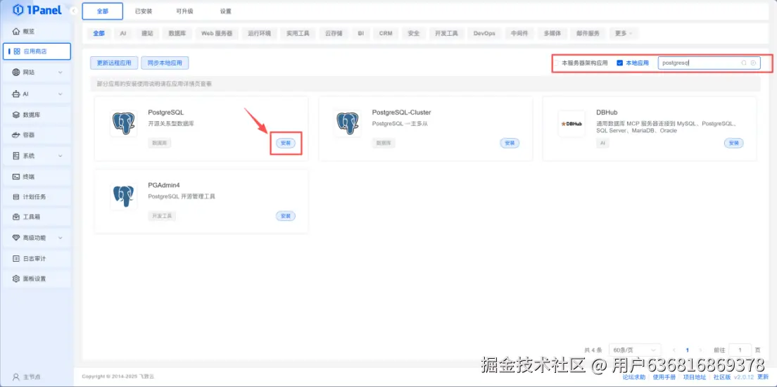Open 终端 terminal in sidebar
Image resolution: width=777 pixels, height=387 pixels.
pos(37,177)
